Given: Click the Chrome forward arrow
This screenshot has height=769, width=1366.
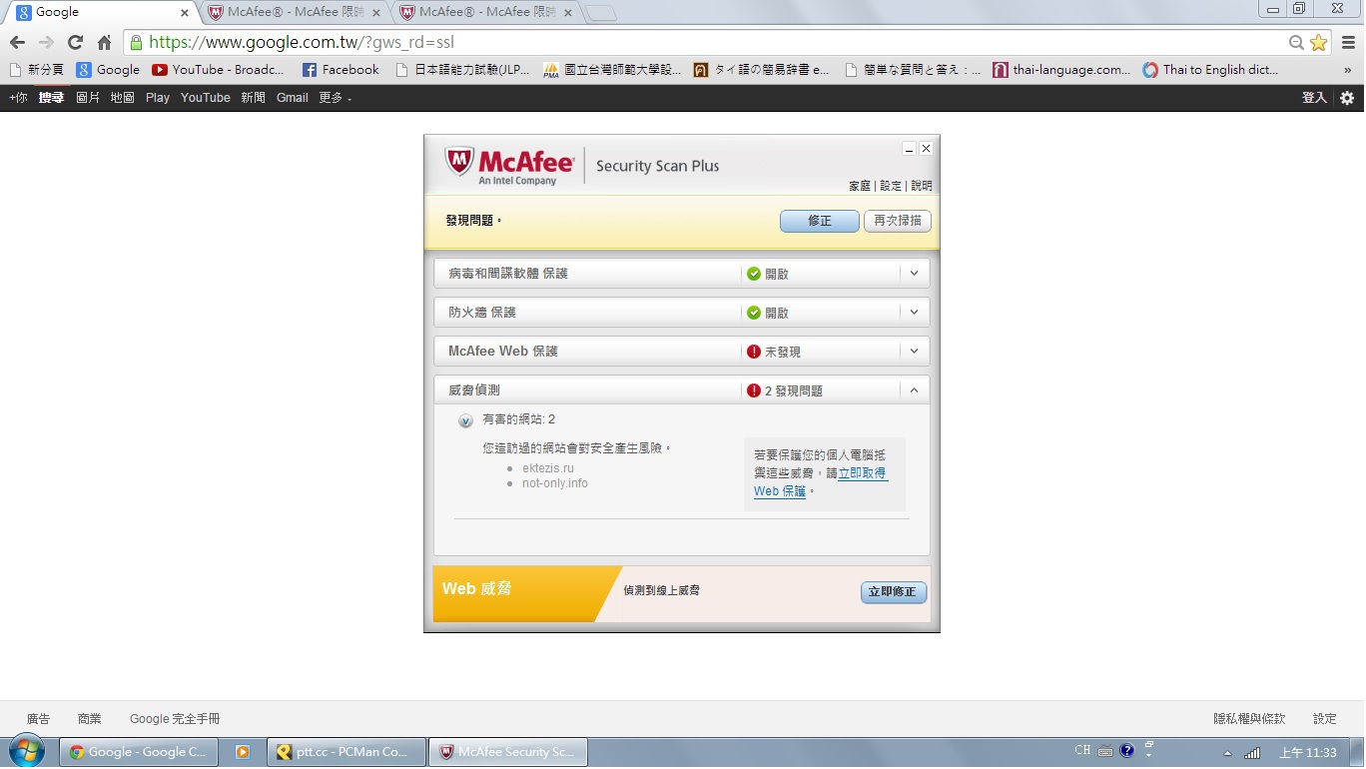Looking at the screenshot, I should 46,42.
